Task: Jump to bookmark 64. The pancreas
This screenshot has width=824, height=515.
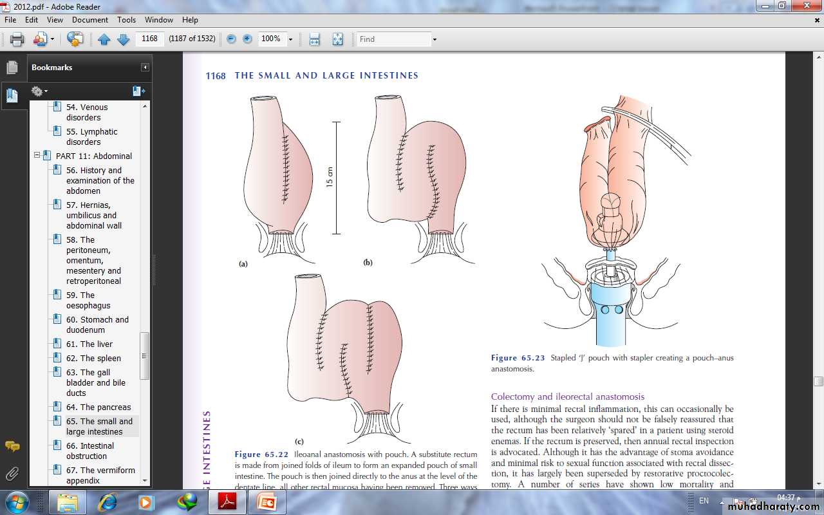Action: click(98, 407)
